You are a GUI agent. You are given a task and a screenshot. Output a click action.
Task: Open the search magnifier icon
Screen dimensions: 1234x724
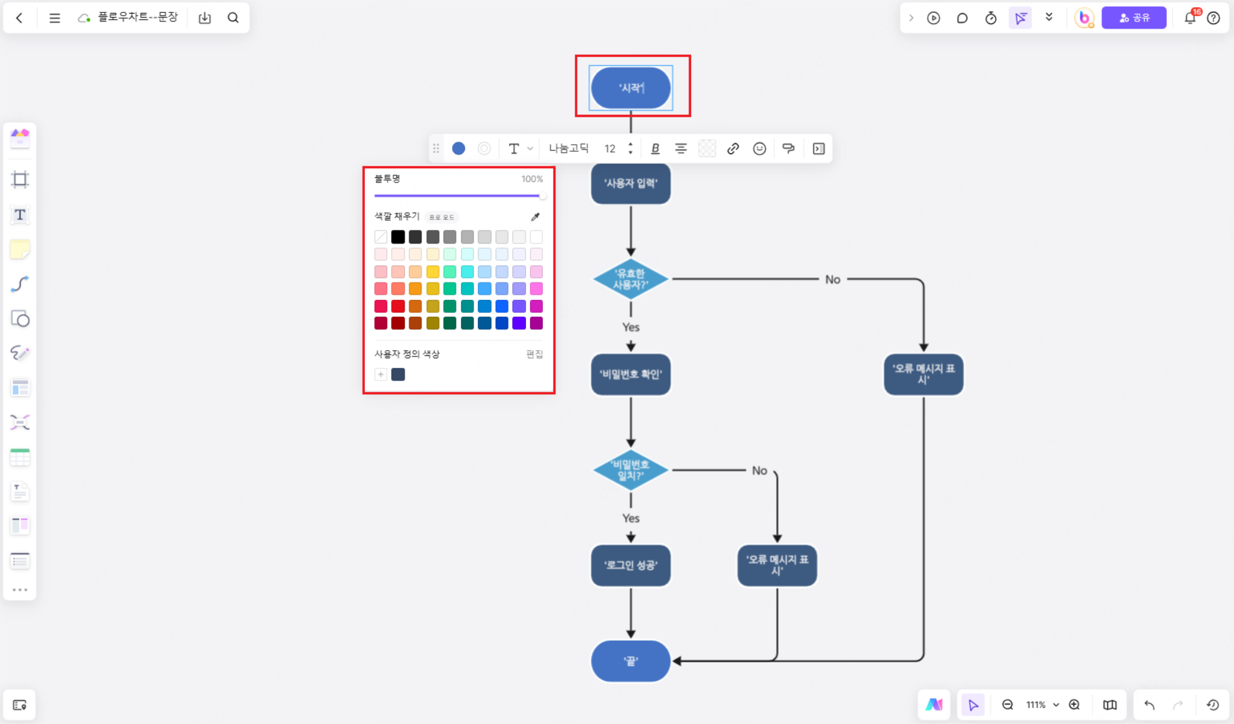pyautogui.click(x=233, y=18)
